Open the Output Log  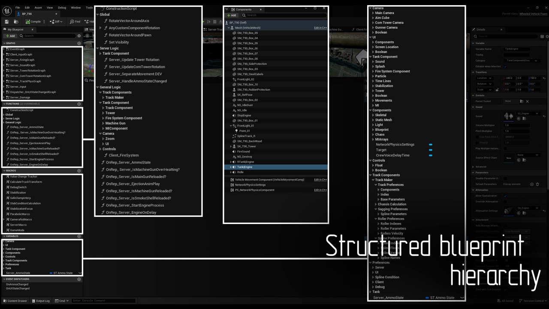(40, 301)
